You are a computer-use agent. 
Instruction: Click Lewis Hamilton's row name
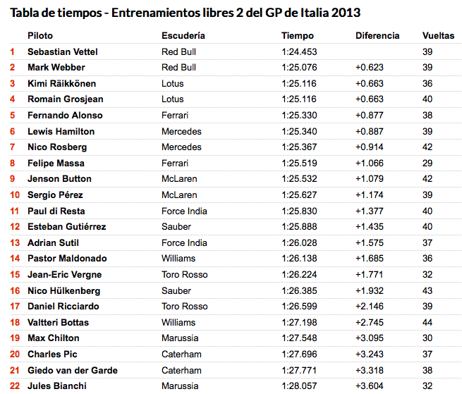pos(61,131)
